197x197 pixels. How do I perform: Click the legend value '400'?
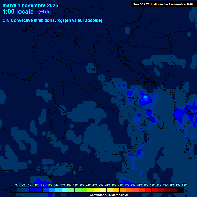[146, 185]
